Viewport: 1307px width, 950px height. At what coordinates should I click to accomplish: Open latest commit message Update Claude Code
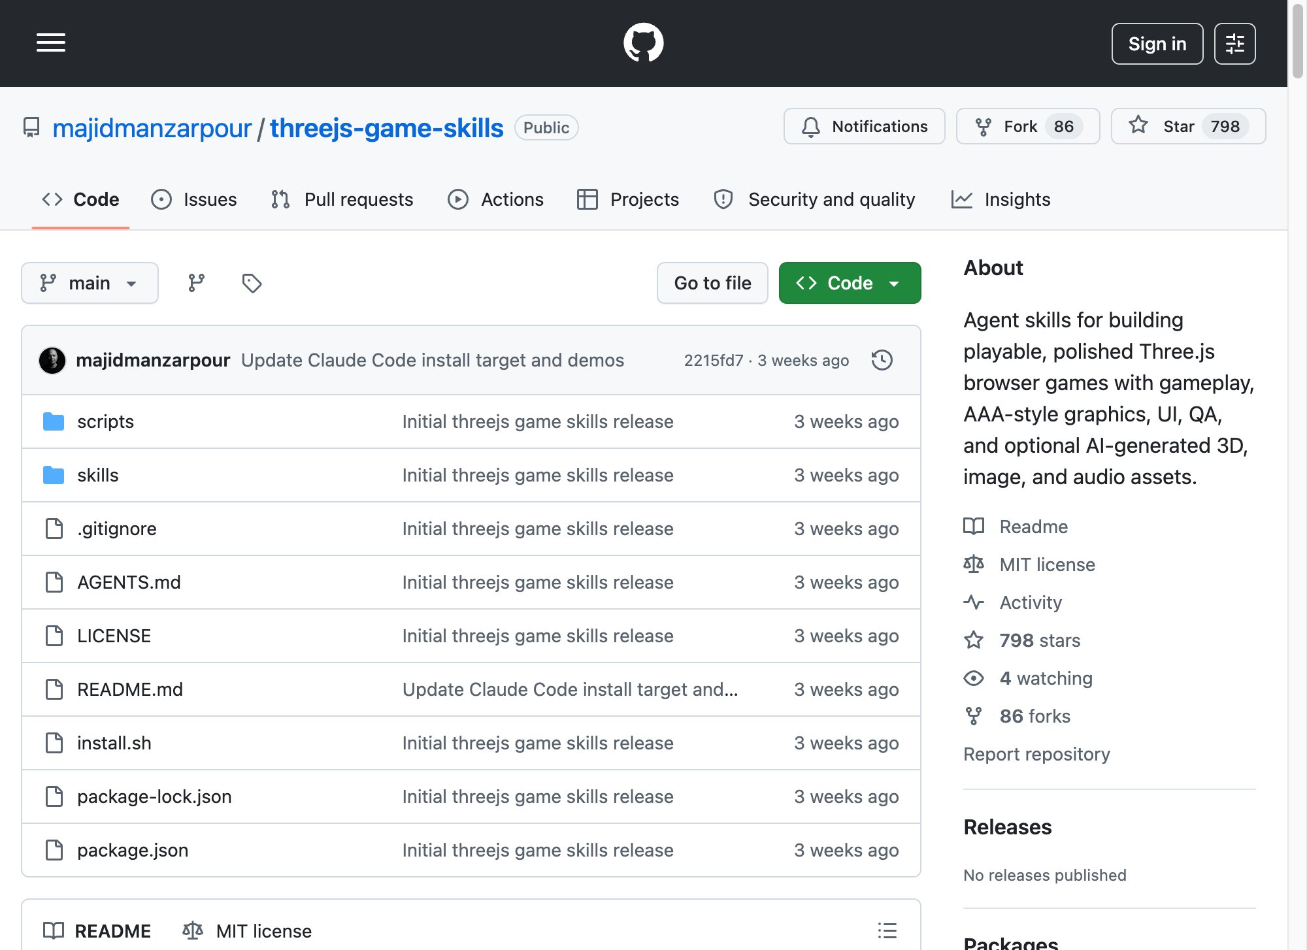pyautogui.click(x=433, y=360)
